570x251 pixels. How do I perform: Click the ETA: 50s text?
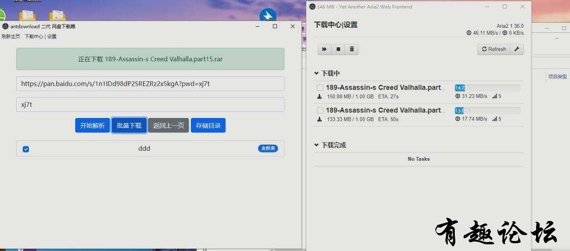click(388, 119)
